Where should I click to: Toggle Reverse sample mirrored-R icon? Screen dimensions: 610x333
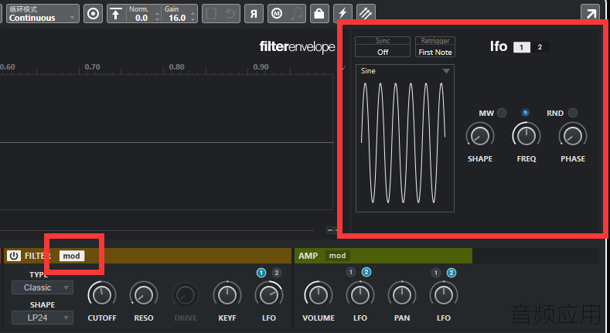[x=254, y=14]
